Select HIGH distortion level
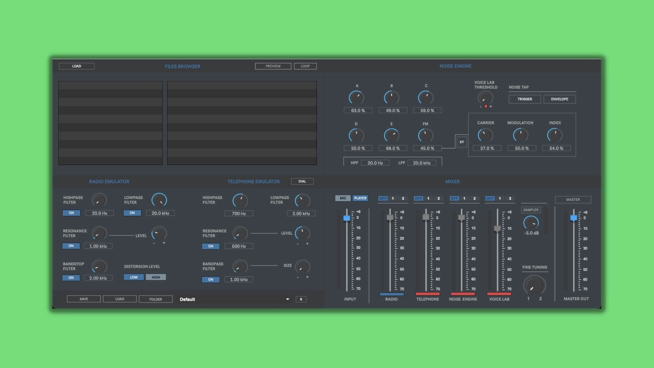This screenshot has width=654, height=368. [156, 277]
